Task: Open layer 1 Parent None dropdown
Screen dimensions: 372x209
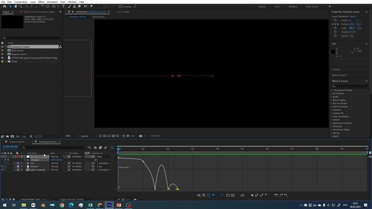Action: (x=104, y=157)
